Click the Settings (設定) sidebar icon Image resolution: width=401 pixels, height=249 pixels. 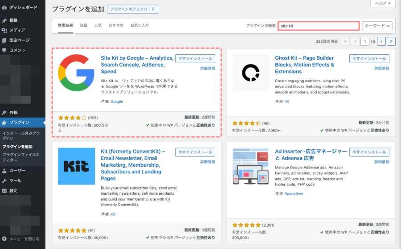pos(4,191)
